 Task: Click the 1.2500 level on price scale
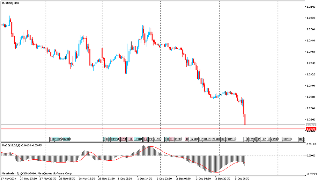click(311, 29)
